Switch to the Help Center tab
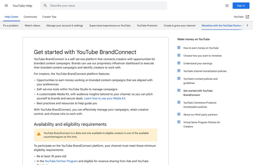 [11, 17]
